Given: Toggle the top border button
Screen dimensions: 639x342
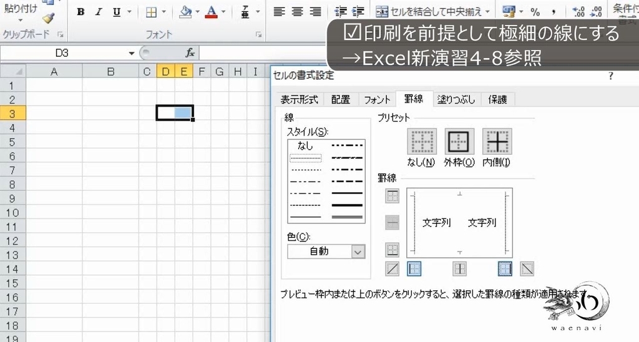Looking at the screenshot, I should click(392, 196).
